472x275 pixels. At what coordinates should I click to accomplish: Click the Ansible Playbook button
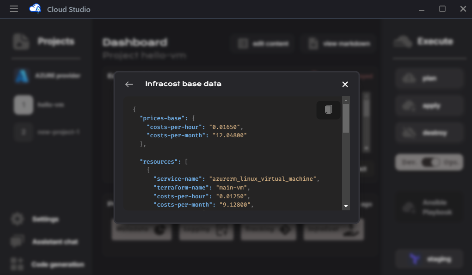(429, 207)
